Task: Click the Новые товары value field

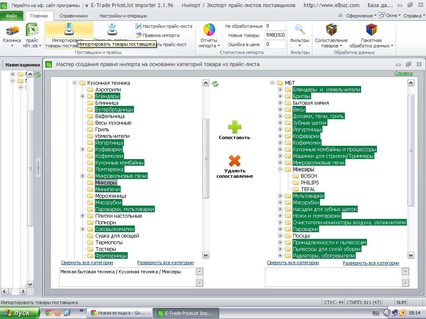Action: tap(275, 35)
